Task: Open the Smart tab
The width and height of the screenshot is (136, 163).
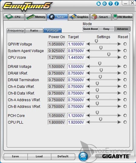Action: pos(101,17)
